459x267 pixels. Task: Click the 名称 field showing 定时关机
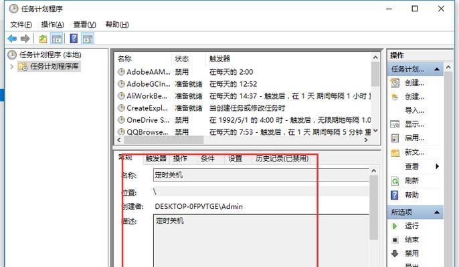(x=261, y=176)
